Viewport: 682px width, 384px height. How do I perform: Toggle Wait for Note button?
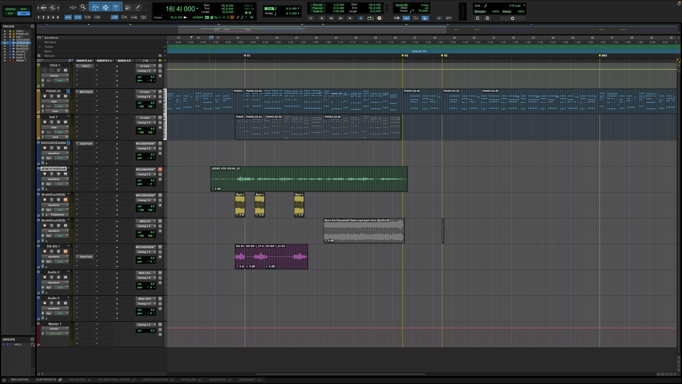coord(397,18)
